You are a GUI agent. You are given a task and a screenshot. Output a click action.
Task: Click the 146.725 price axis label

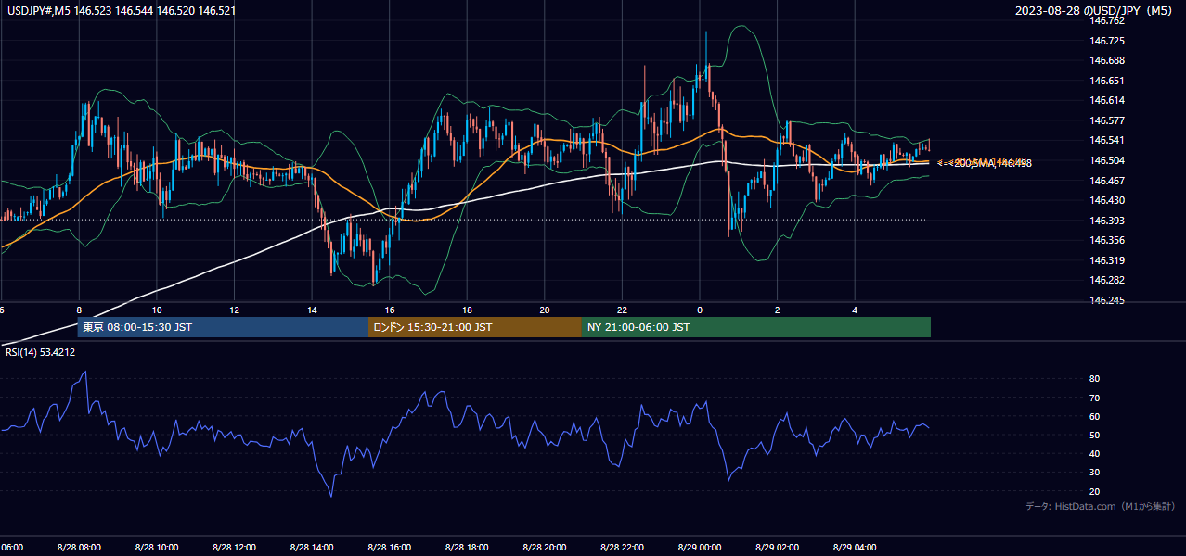pyautogui.click(x=1108, y=41)
